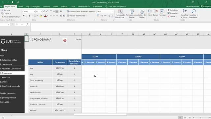Click the red play video button
This screenshot has height=119, width=211.
tap(65, 40)
